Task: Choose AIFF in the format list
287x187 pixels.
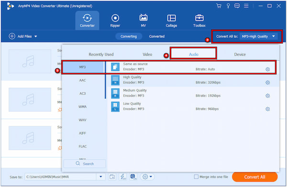Action: (82, 133)
